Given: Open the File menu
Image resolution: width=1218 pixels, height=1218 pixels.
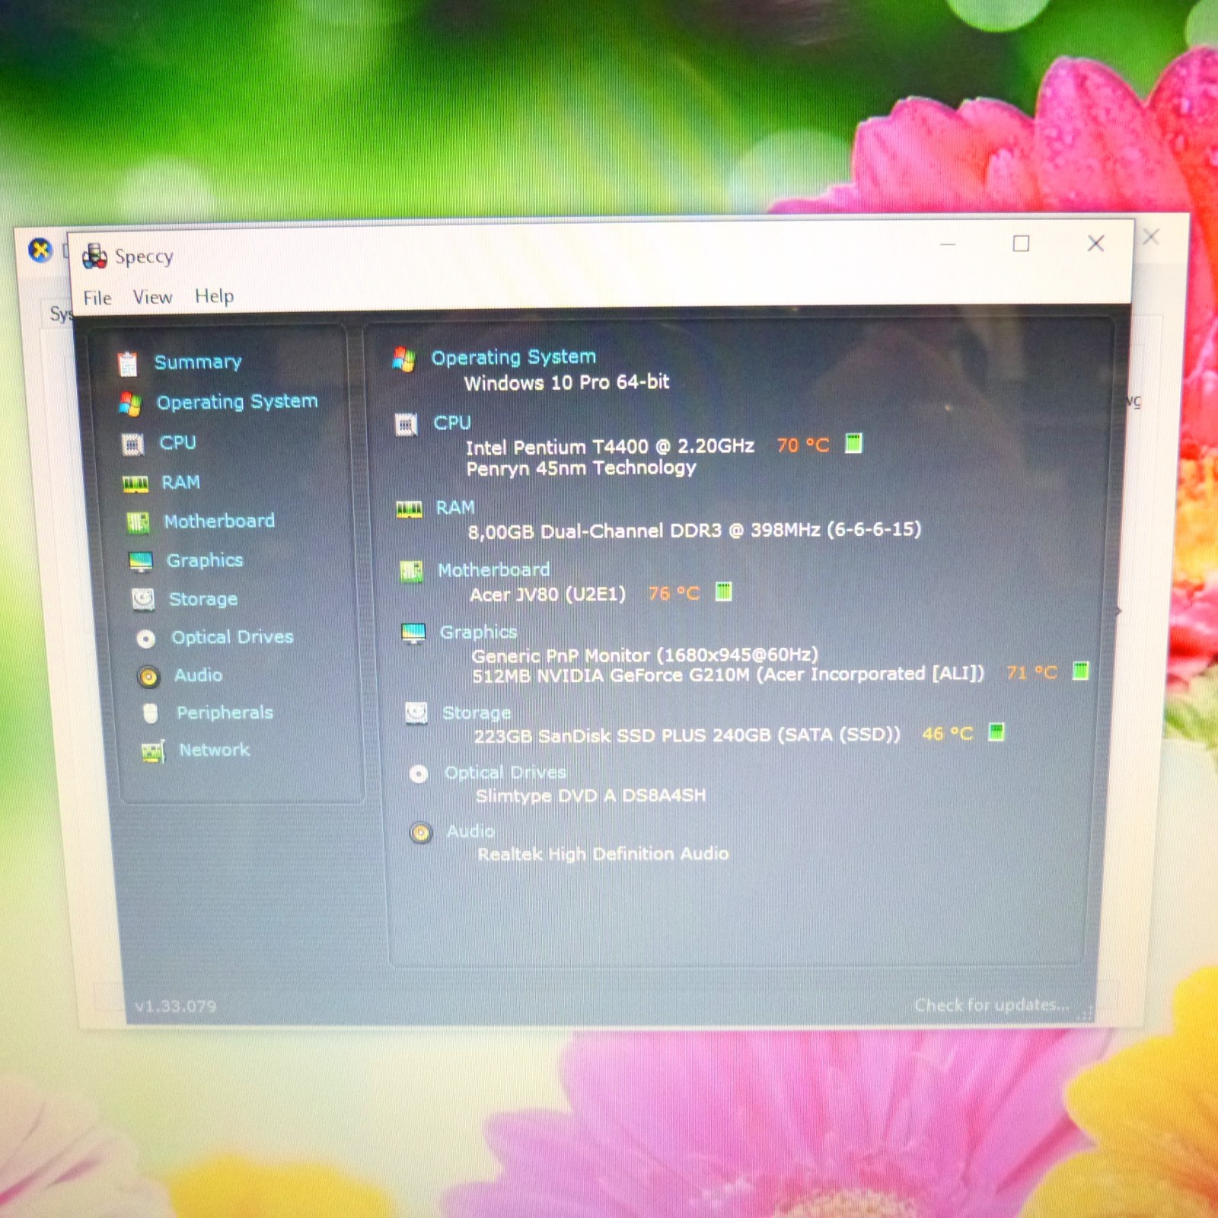Looking at the screenshot, I should pos(97,298).
